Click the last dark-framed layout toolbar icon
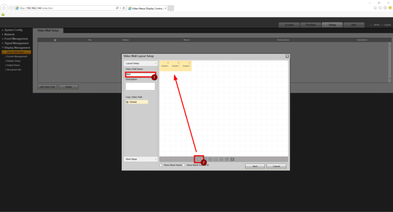This screenshot has height=212, width=393. [x=232, y=159]
